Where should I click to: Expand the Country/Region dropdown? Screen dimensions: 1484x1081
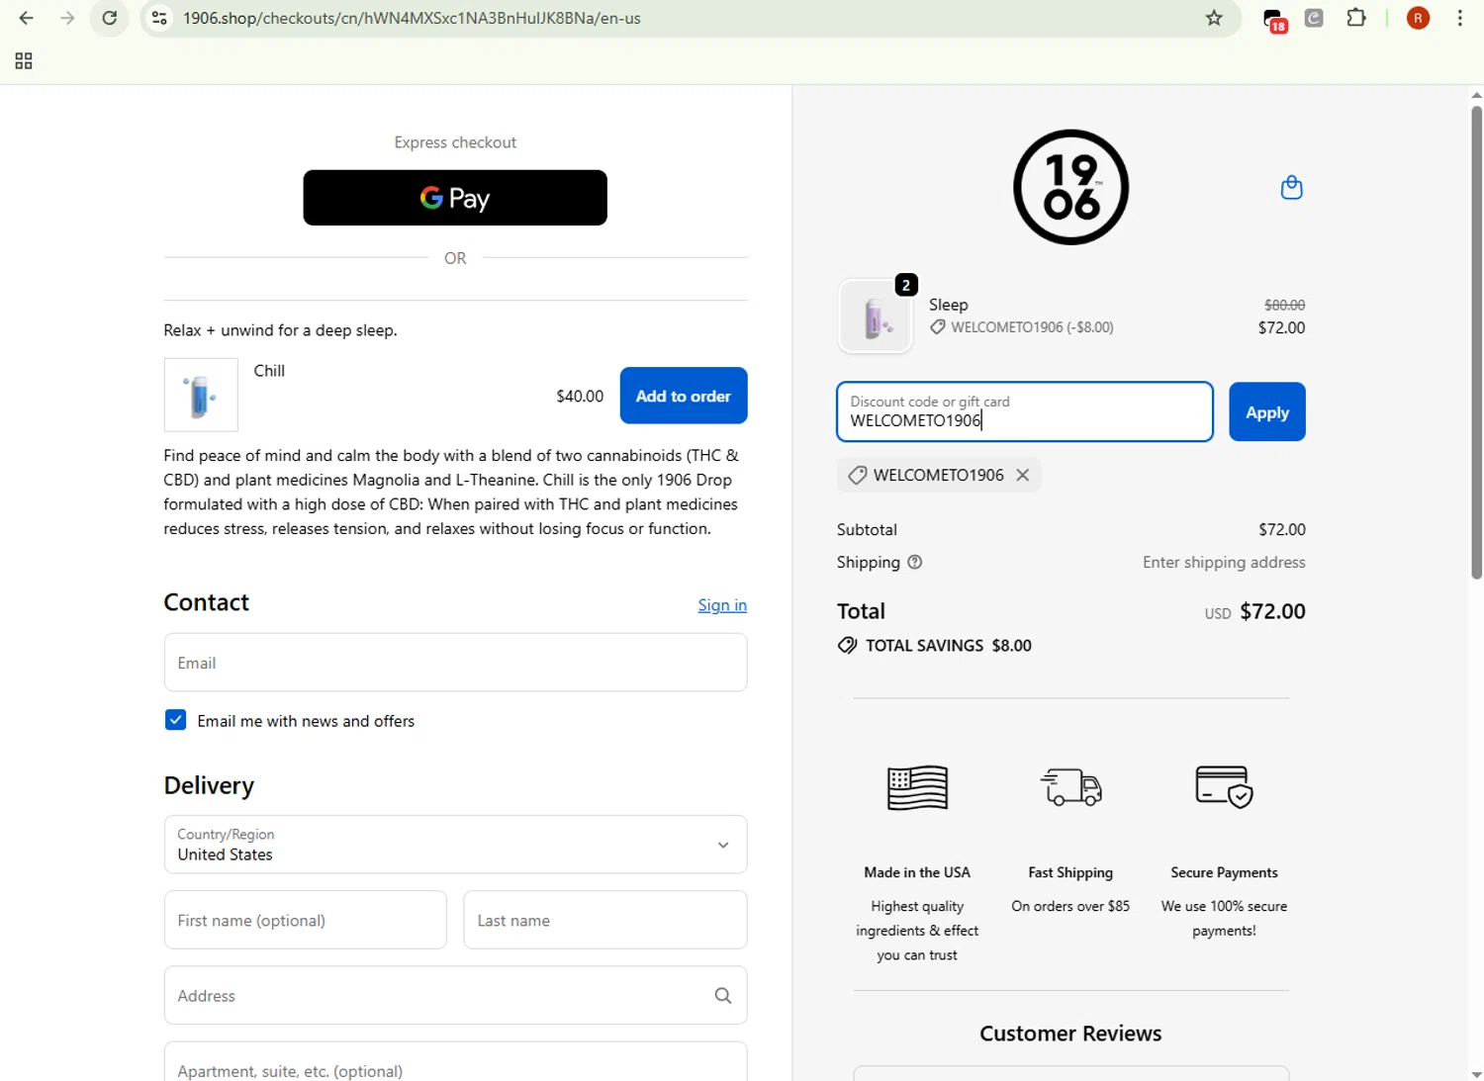(455, 845)
